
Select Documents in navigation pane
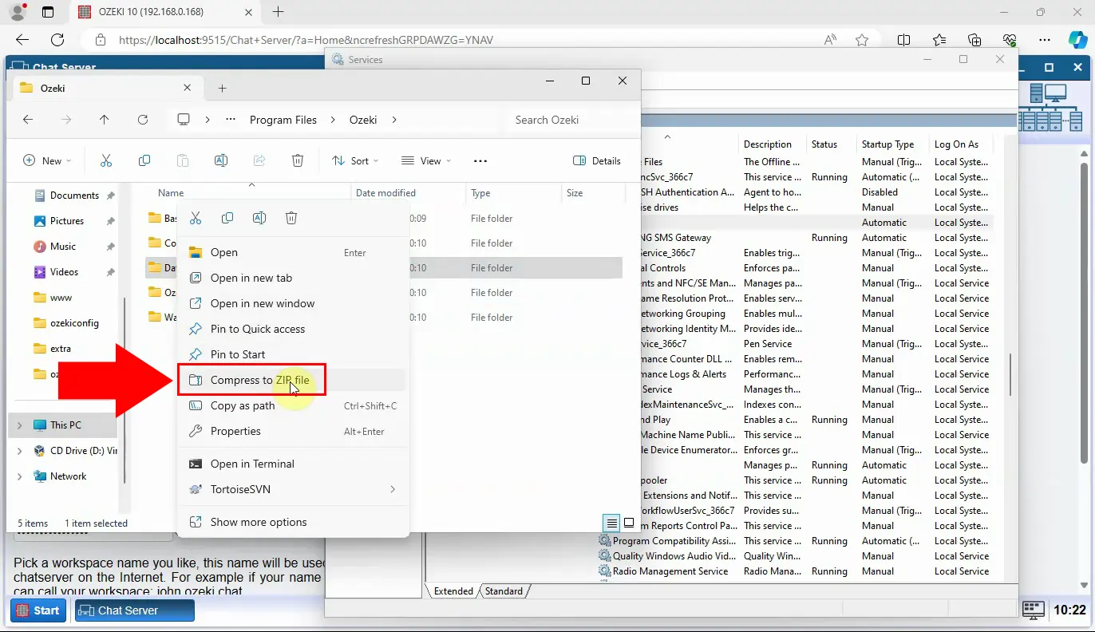tap(74, 196)
